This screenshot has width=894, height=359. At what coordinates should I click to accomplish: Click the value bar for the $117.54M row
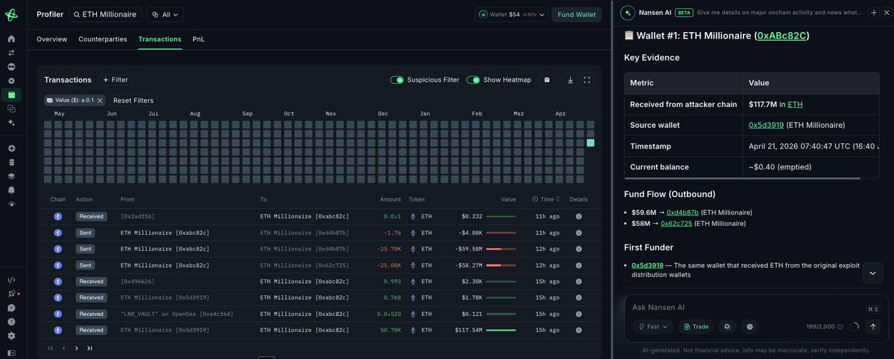(x=501, y=330)
